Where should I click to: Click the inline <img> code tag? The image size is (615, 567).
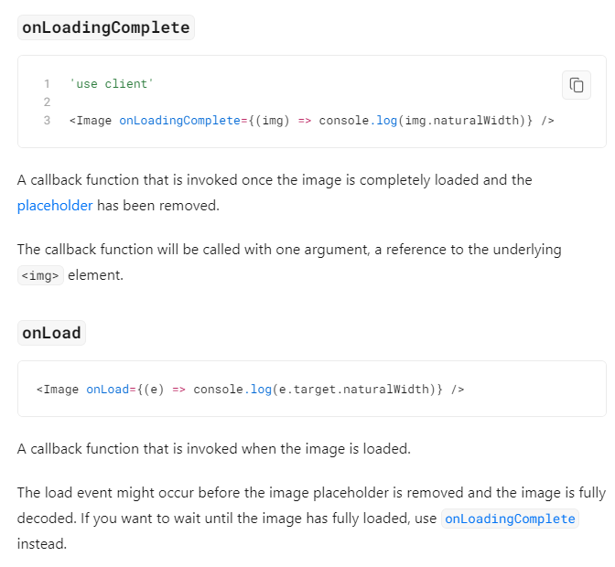40,275
